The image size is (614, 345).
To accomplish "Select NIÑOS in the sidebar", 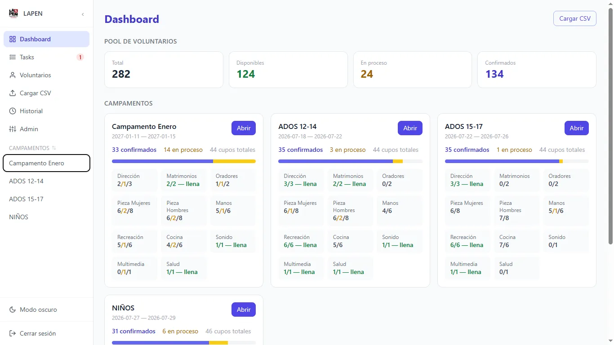I will tap(46, 217).
